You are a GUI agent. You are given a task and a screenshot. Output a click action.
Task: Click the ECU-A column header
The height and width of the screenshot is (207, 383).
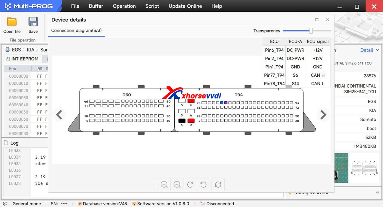coord(295,41)
